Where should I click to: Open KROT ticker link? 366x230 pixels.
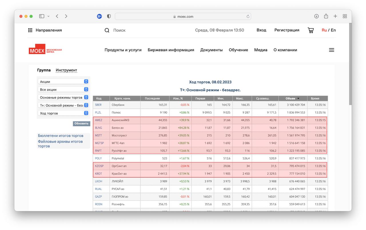pyautogui.click(x=98, y=174)
